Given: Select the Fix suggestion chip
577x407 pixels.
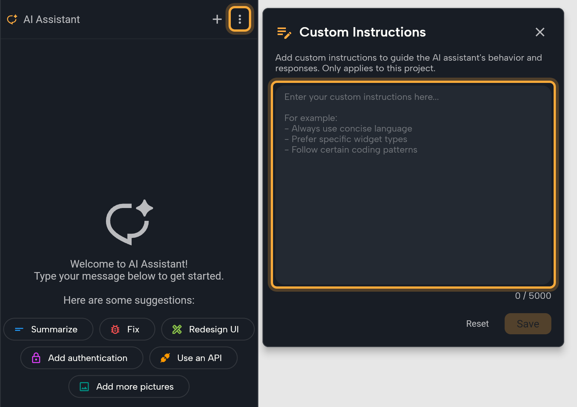Looking at the screenshot, I should 127,329.
